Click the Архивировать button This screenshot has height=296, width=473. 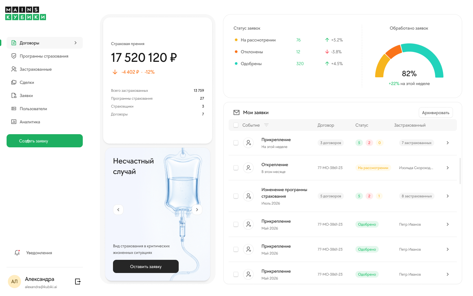[436, 112]
